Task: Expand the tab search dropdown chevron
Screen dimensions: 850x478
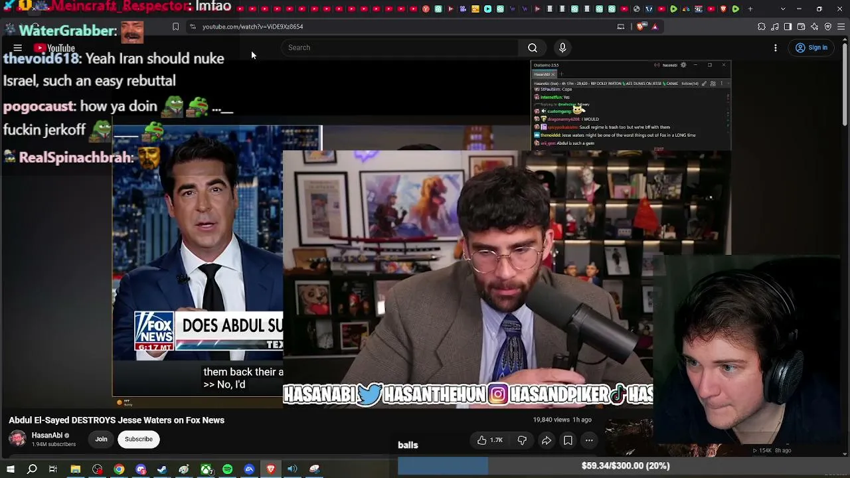Action: (x=783, y=9)
